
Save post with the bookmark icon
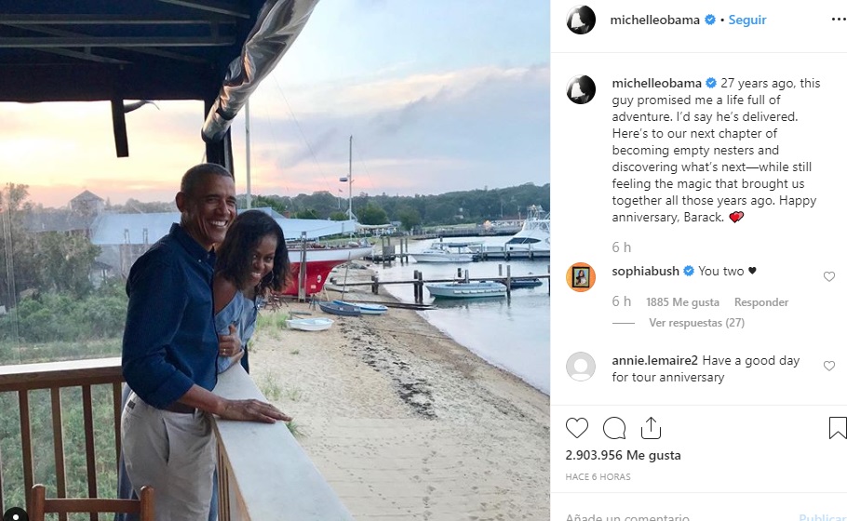point(837,428)
